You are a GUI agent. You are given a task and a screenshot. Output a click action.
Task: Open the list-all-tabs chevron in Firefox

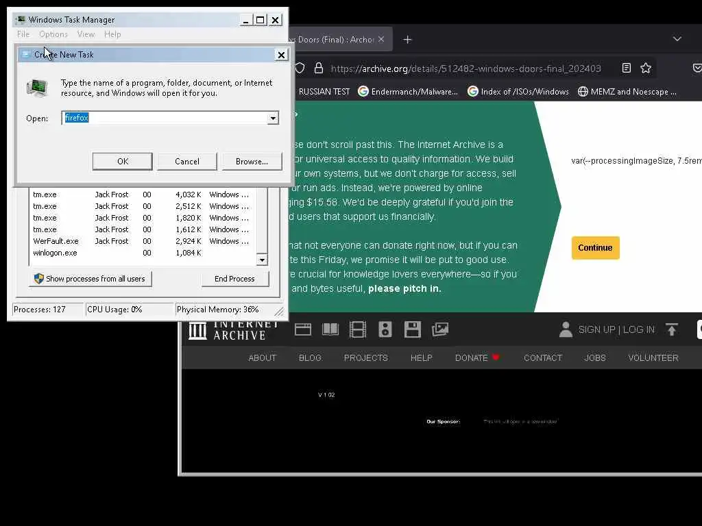[677, 39]
